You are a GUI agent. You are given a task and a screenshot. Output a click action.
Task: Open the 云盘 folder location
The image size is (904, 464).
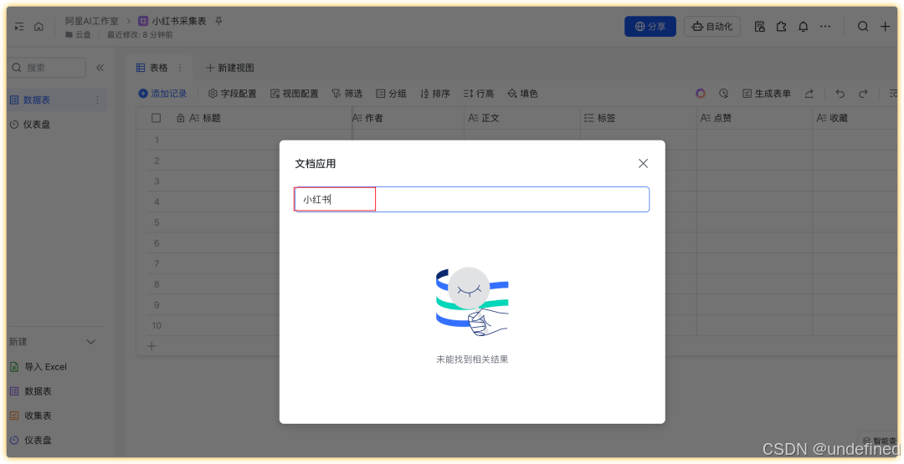[79, 34]
